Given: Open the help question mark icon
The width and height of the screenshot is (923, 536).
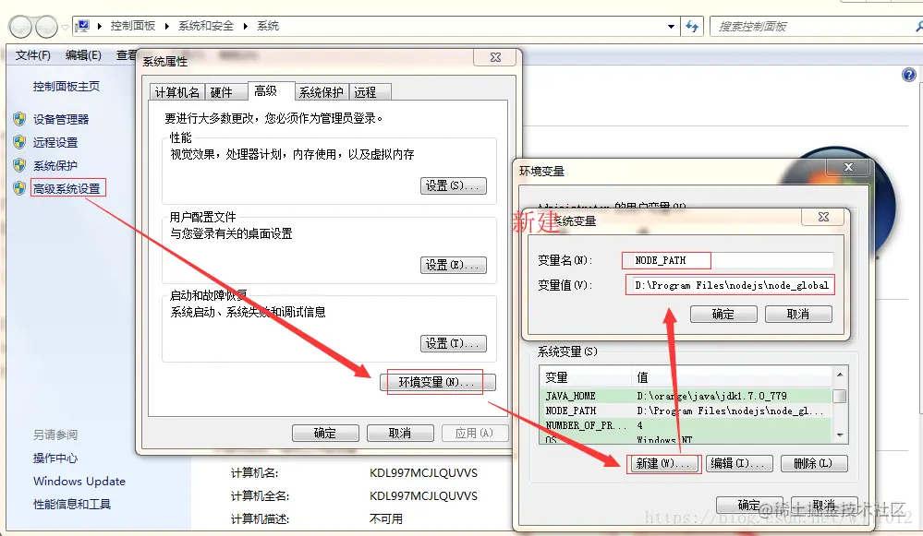Looking at the screenshot, I should point(909,75).
